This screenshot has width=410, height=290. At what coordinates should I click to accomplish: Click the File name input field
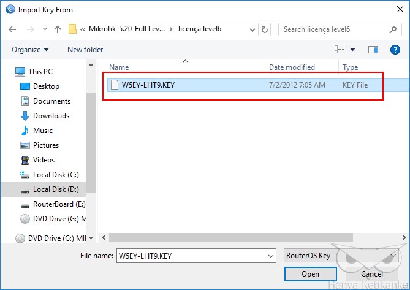196,256
